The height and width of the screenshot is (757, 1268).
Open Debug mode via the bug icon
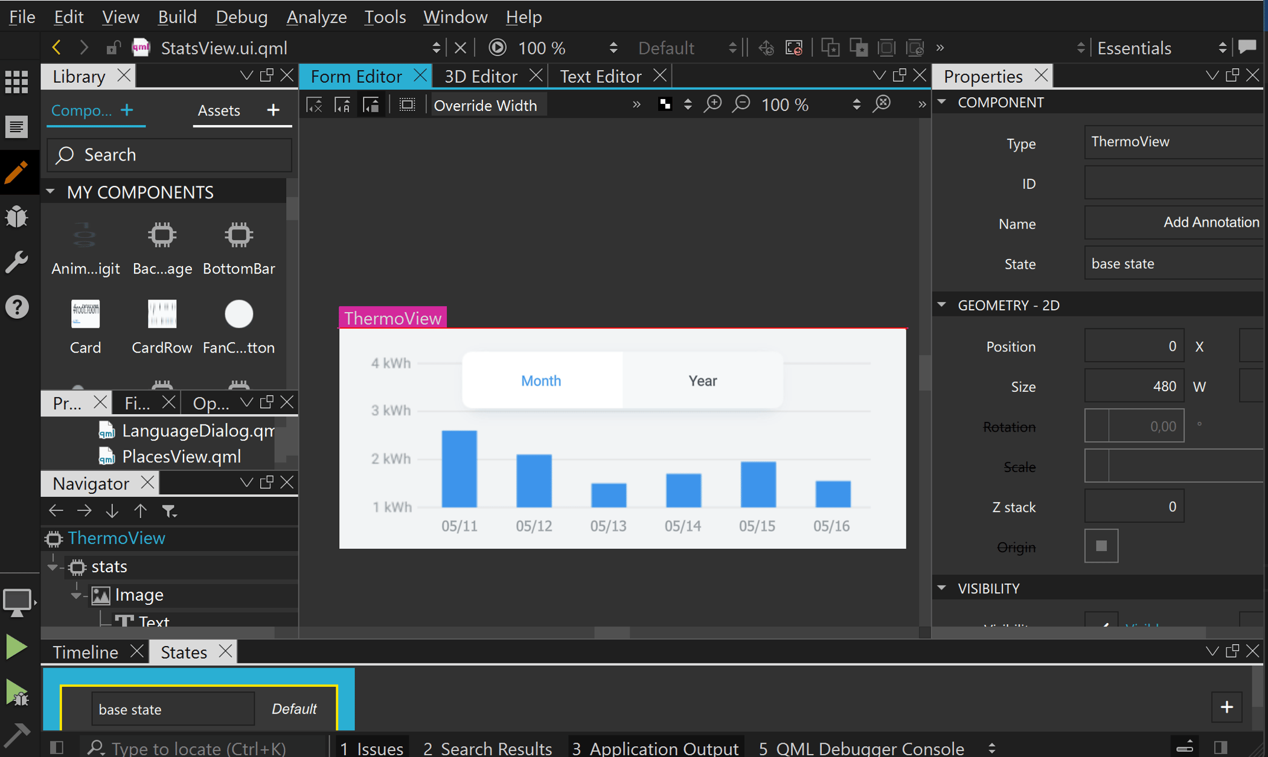[x=16, y=217]
